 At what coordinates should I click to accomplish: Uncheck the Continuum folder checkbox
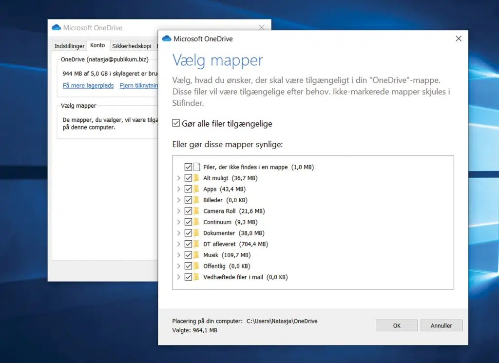pos(188,222)
